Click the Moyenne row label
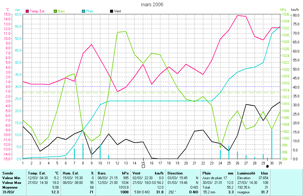Image resolution: width=303 pixels, height=196 pixels. pos(9,187)
